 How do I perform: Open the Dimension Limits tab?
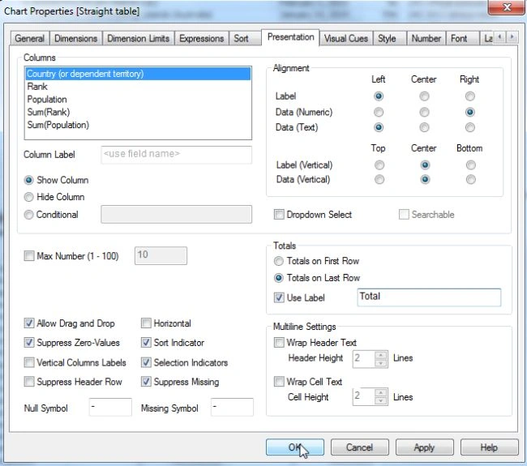pyautogui.click(x=138, y=39)
